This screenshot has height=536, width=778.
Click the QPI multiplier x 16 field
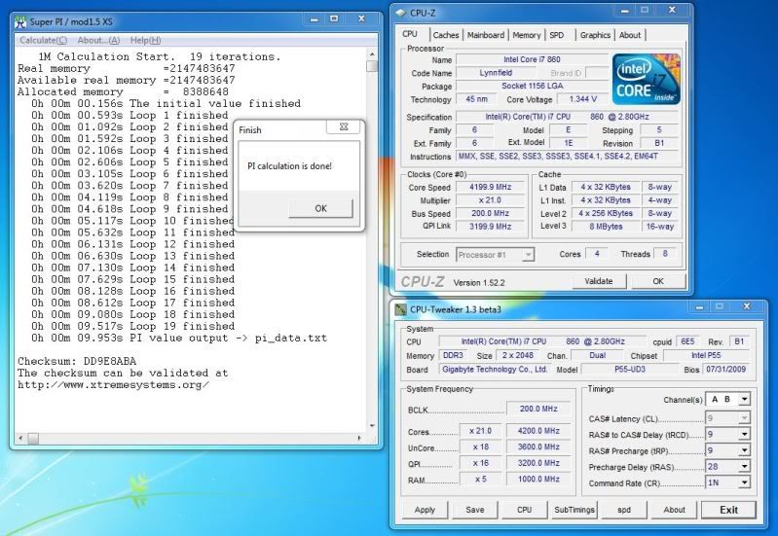coord(480,463)
